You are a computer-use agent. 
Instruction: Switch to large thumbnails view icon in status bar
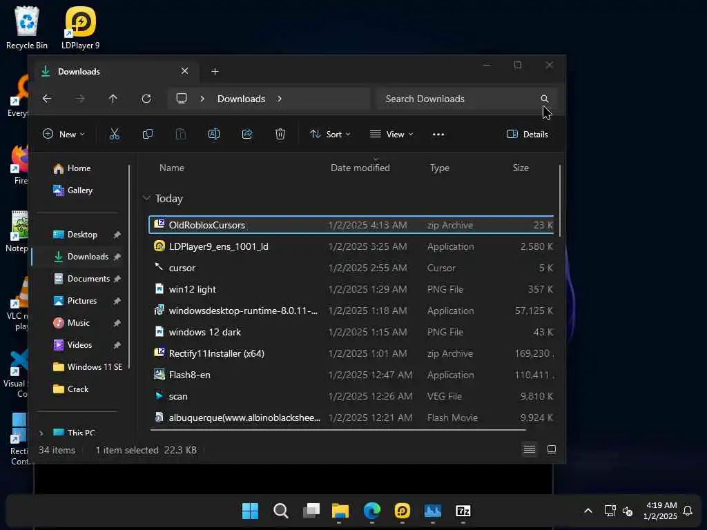pos(552,449)
